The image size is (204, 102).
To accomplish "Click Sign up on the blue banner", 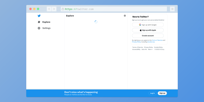I will (x=162, y=93).
